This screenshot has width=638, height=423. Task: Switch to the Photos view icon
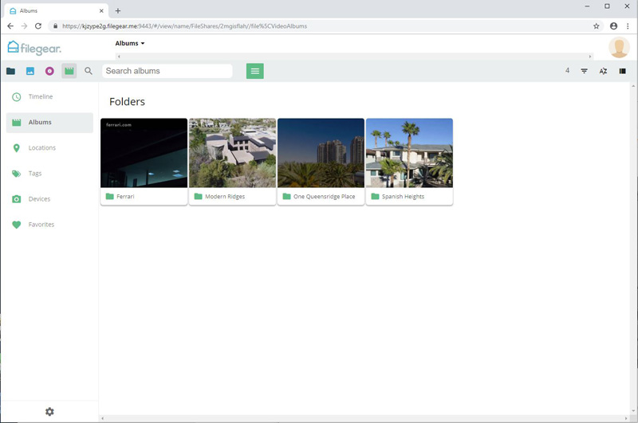pos(30,71)
